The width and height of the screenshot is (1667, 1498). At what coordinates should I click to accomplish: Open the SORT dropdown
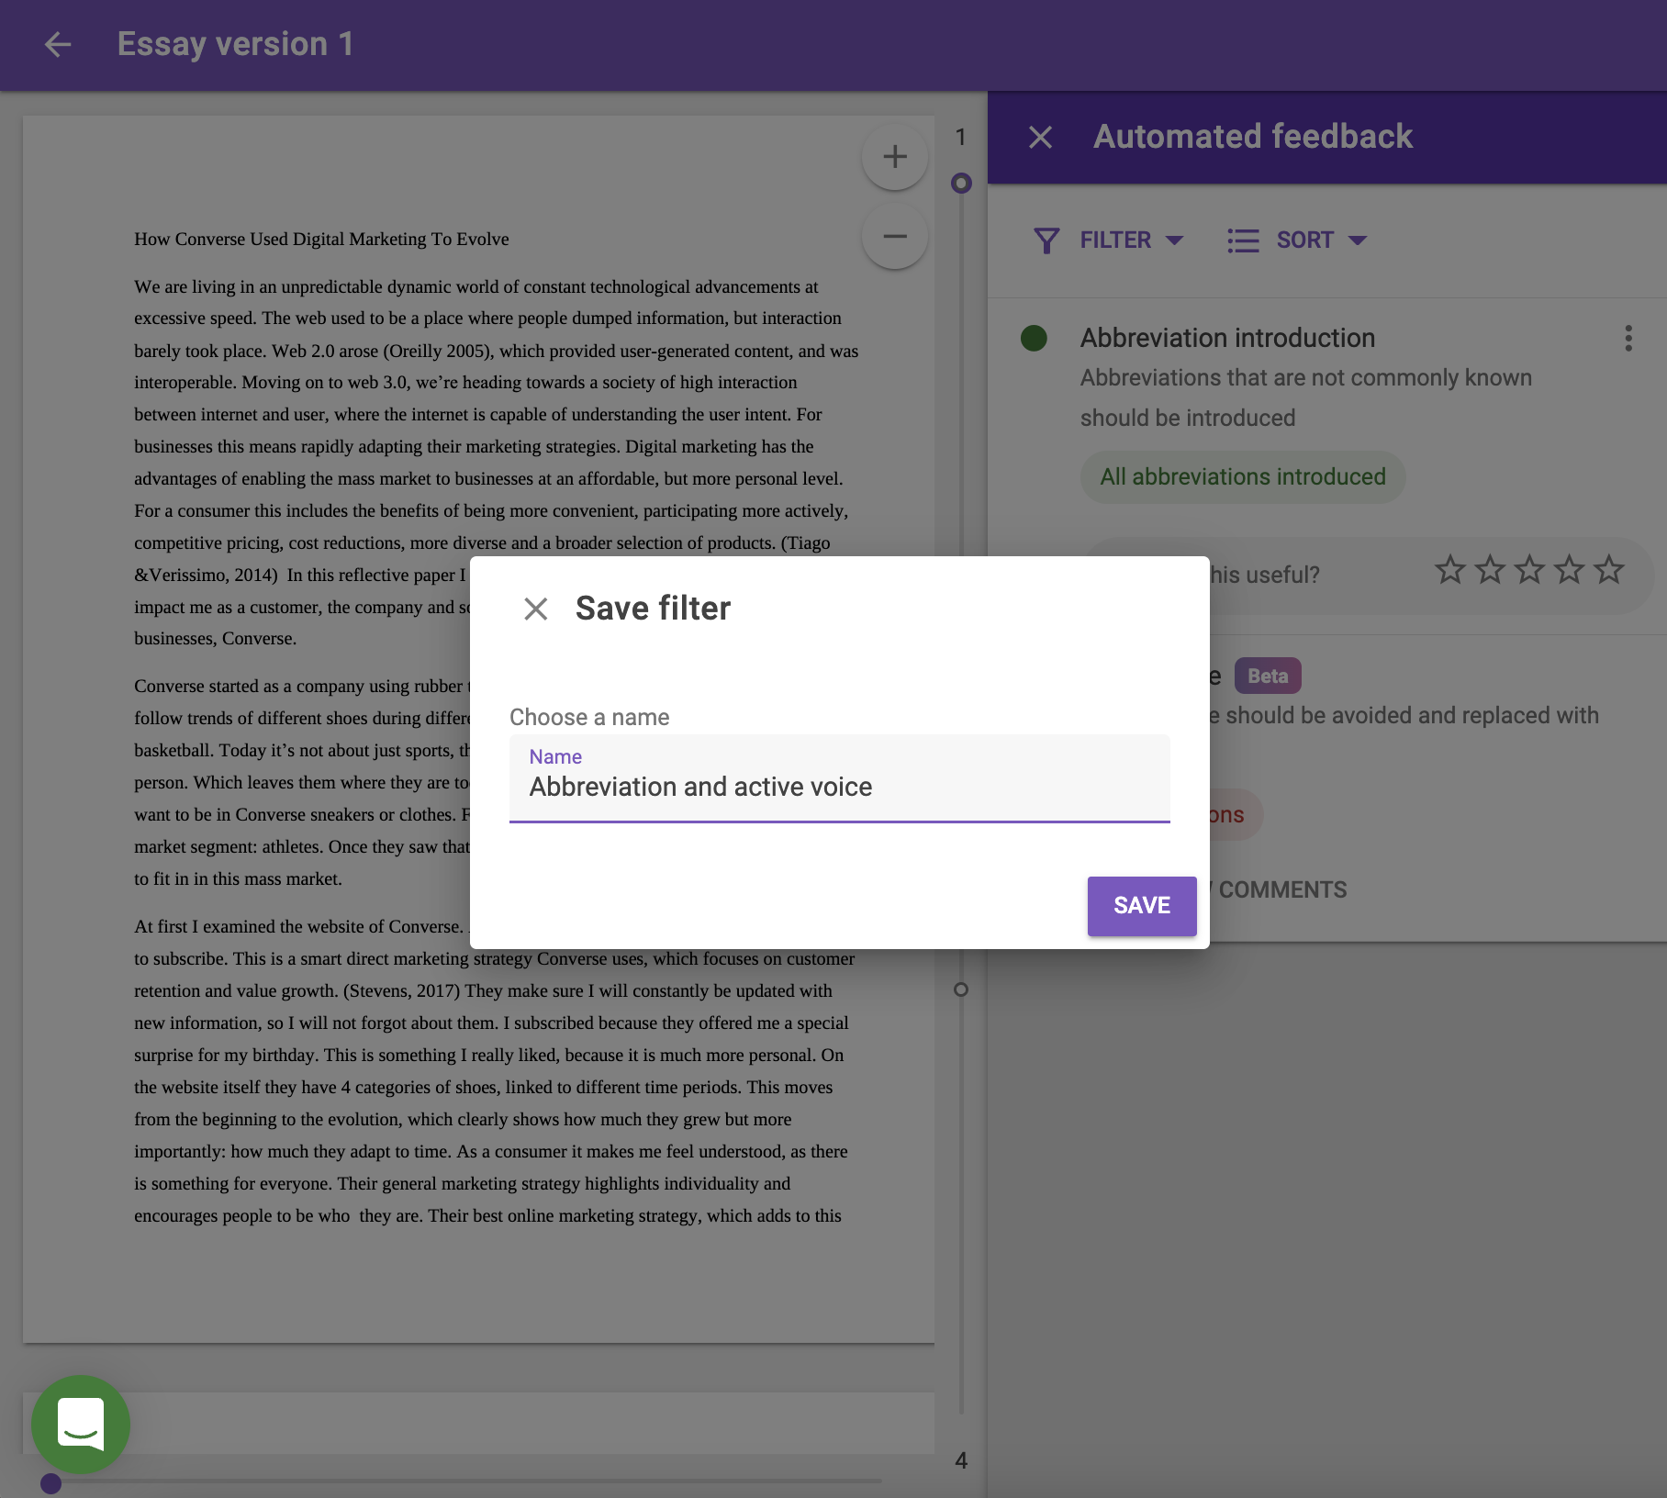1298,240
